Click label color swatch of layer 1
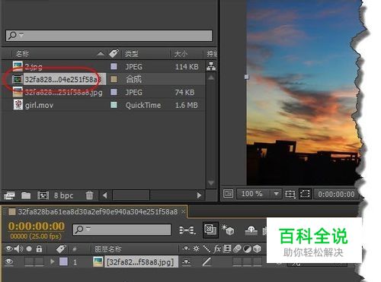The height and width of the screenshot is (282, 381). (63, 261)
